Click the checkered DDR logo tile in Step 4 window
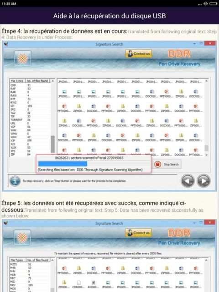The image size is (219, 292). tap(22, 58)
